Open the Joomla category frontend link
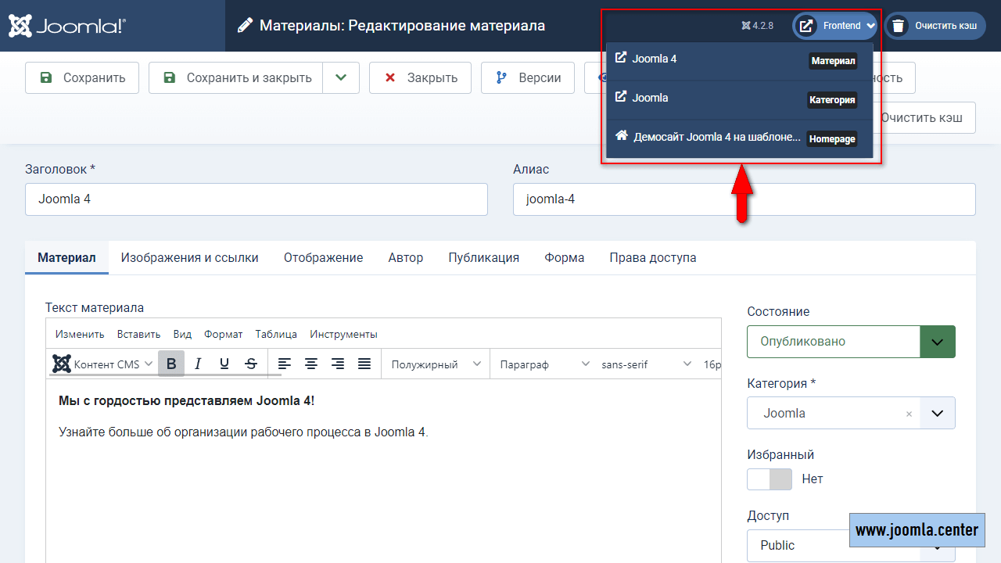 click(650, 98)
